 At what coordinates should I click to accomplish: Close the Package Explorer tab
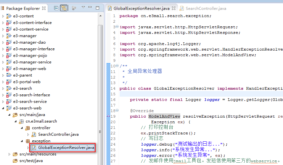coord(44,8)
